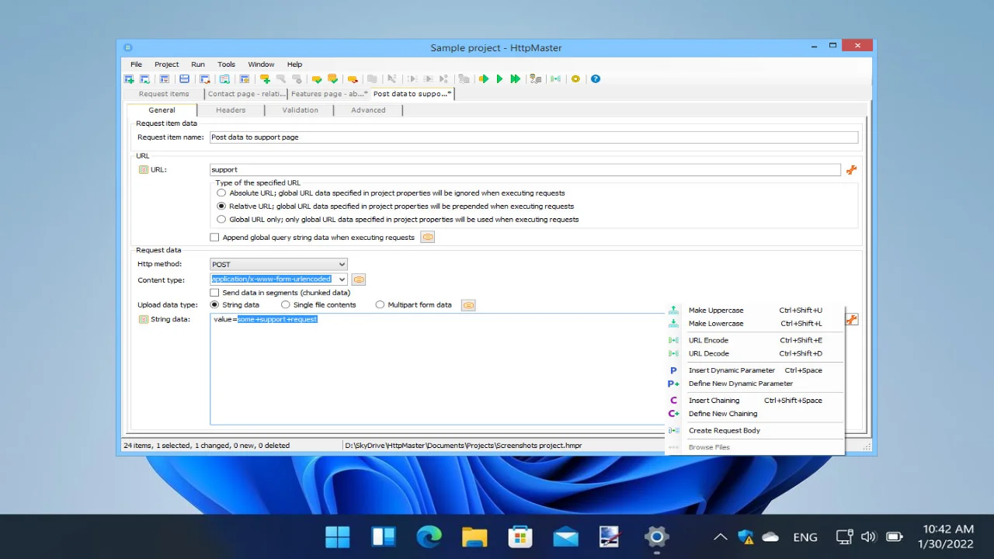Select Single file contents upload type

click(286, 304)
